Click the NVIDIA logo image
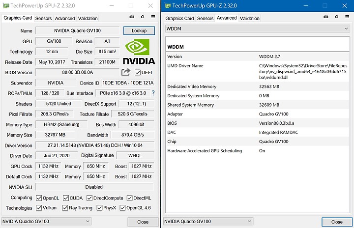354x228 pixels. pos(139,52)
